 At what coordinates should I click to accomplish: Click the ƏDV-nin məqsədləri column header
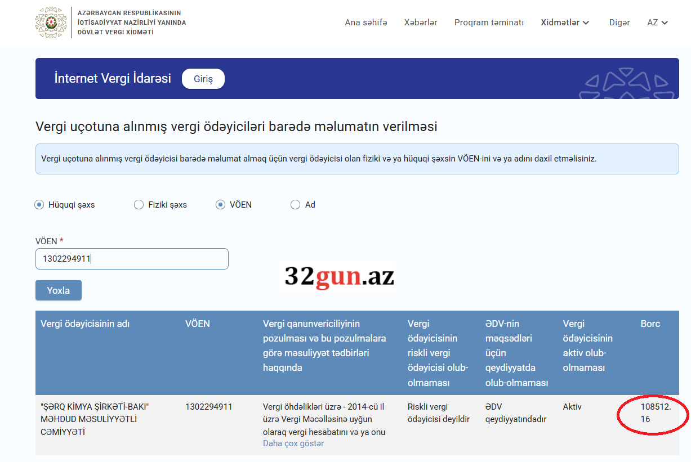pos(516,353)
